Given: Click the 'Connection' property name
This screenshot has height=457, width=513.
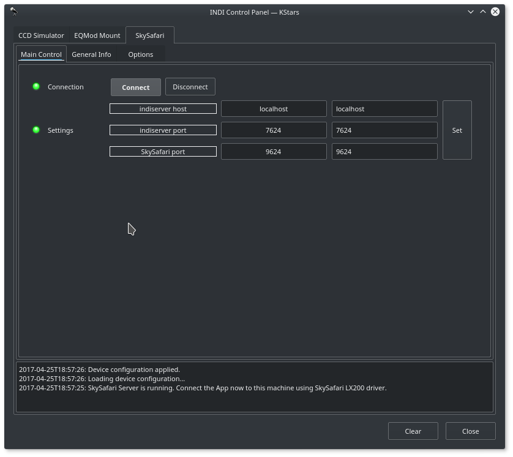Looking at the screenshot, I should [x=66, y=87].
